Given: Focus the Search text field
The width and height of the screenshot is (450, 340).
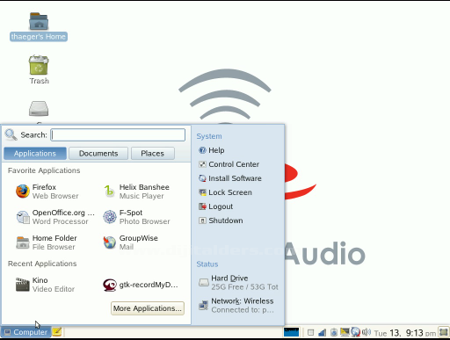Looking at the screenshot, I should (x=118, y=135).
